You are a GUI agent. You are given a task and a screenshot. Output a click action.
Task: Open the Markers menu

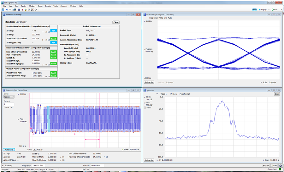click(x=32, y=6)
